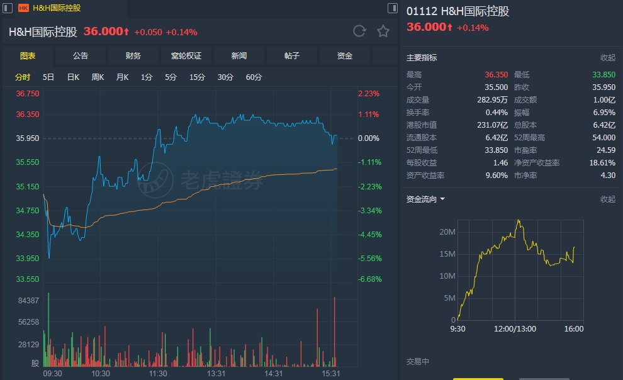The image size is (623, 380).
Task: Click the 01112 H&H国际控股 header in side panel
Action: pyautogui.click(x=457, y=11)
